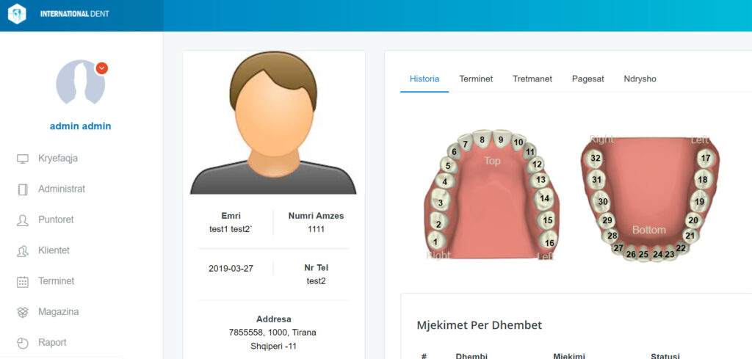The width and height of the screenshot is (752, 359).
Task: Select the Tretmanet tab
Action: click(x=532, y=79)
